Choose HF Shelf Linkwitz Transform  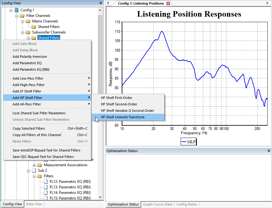[x=128, y=117]
